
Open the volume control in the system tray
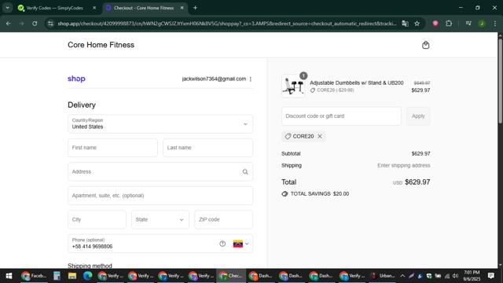[455, 276]
